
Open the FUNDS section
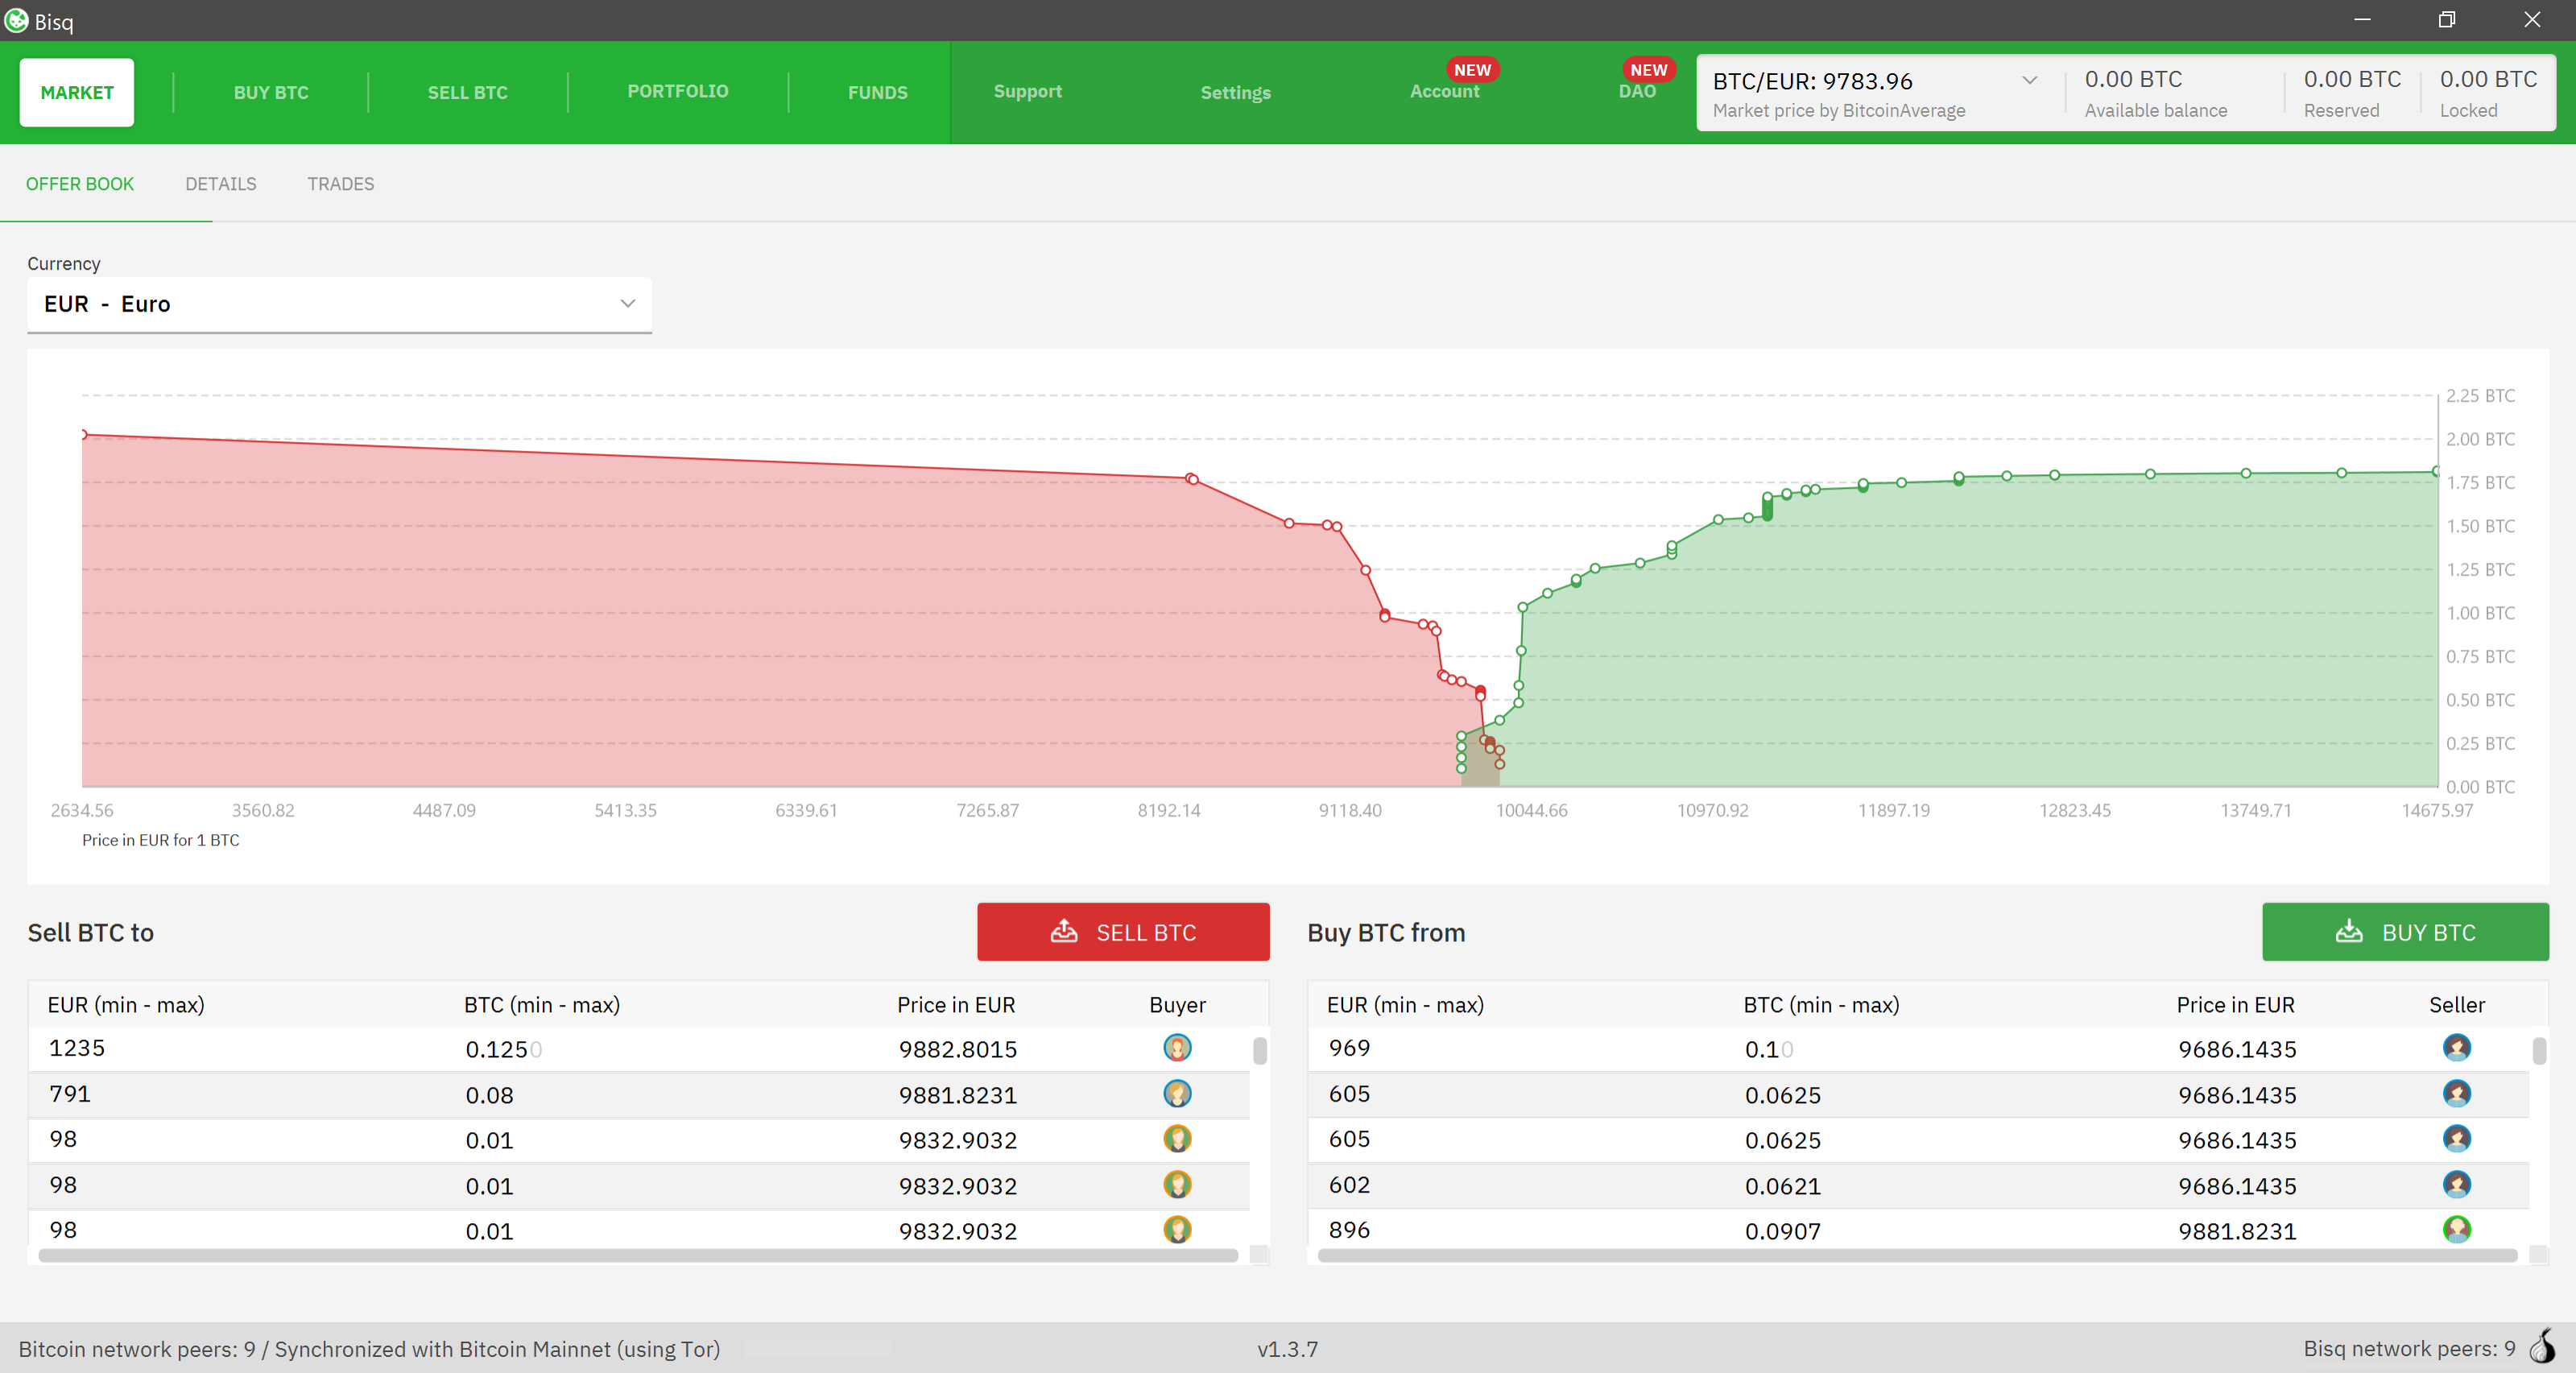tap(878, 92)
